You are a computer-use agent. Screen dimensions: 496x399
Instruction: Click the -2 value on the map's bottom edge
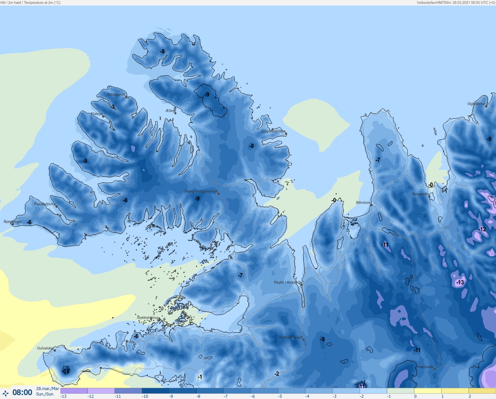[x=277, y=374]
